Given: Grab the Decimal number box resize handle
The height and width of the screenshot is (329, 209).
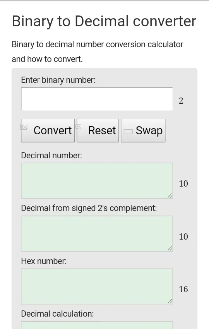Looking at the screenshot, I should [x=170, y=196].
